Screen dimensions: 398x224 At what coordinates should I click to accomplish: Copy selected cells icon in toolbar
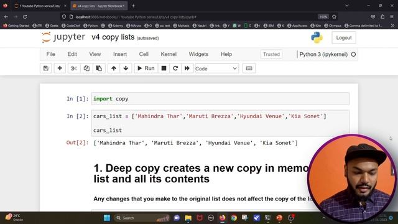86,68
